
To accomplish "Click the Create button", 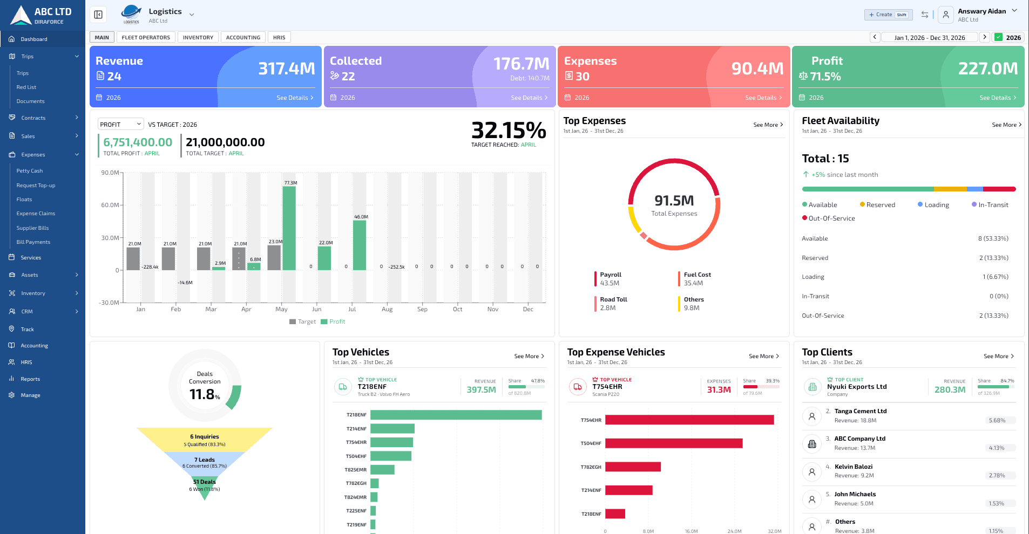I will (x=888, y=15).
